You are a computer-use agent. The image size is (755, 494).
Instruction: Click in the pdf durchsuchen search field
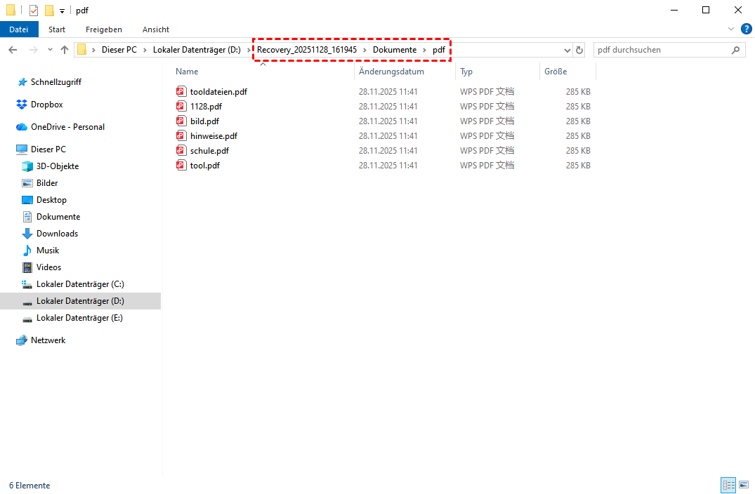pyautogui.click(x=660, y=50)
